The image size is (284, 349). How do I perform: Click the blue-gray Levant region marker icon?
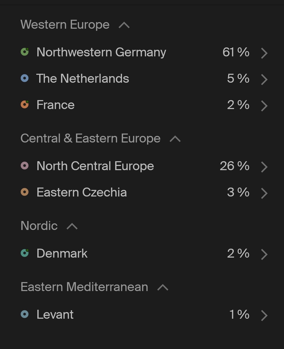pos(25,314)
